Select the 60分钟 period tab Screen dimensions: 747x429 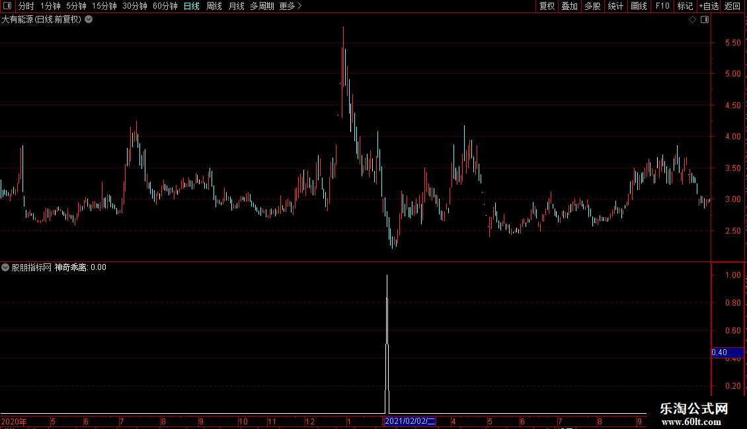165,6
